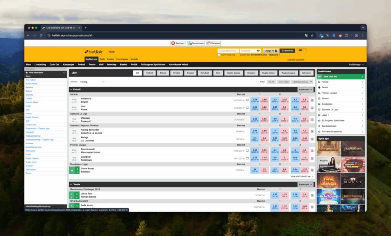Tick the Kom ihåg mig checkbox
The image size is (391, 236).
click(x=219, y=55)
